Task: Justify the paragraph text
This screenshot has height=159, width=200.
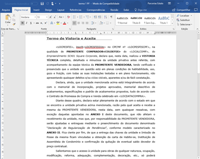Action: tap(87, 23)
